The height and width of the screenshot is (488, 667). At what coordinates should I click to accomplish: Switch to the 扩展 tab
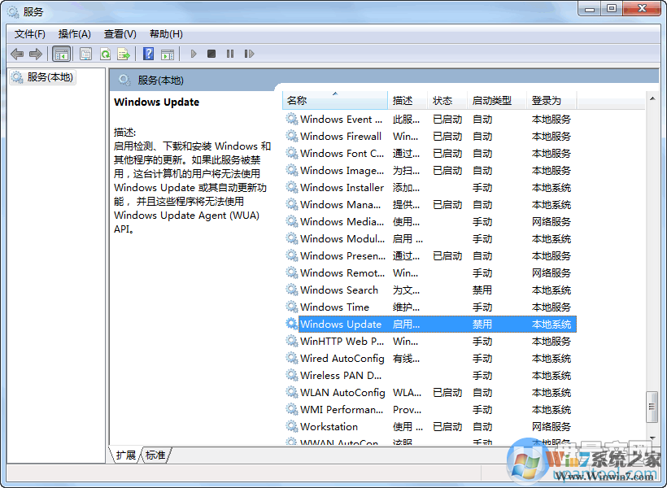pos(126,455)
